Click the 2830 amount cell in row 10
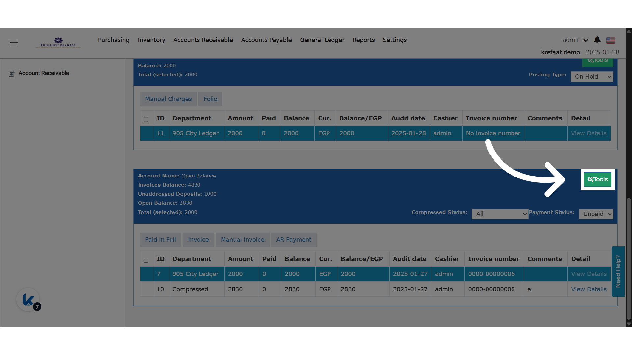Image resolution: width=632 pixels, height=355 pixels. [242, 289]
